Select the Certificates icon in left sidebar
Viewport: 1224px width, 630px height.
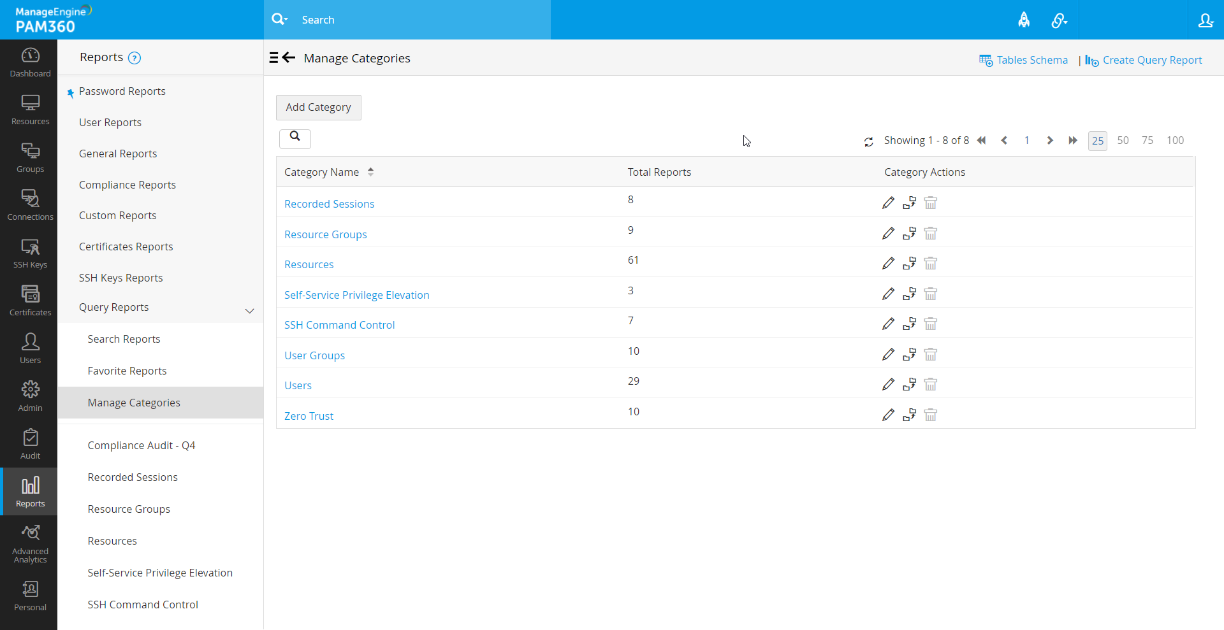pos(30,299)
